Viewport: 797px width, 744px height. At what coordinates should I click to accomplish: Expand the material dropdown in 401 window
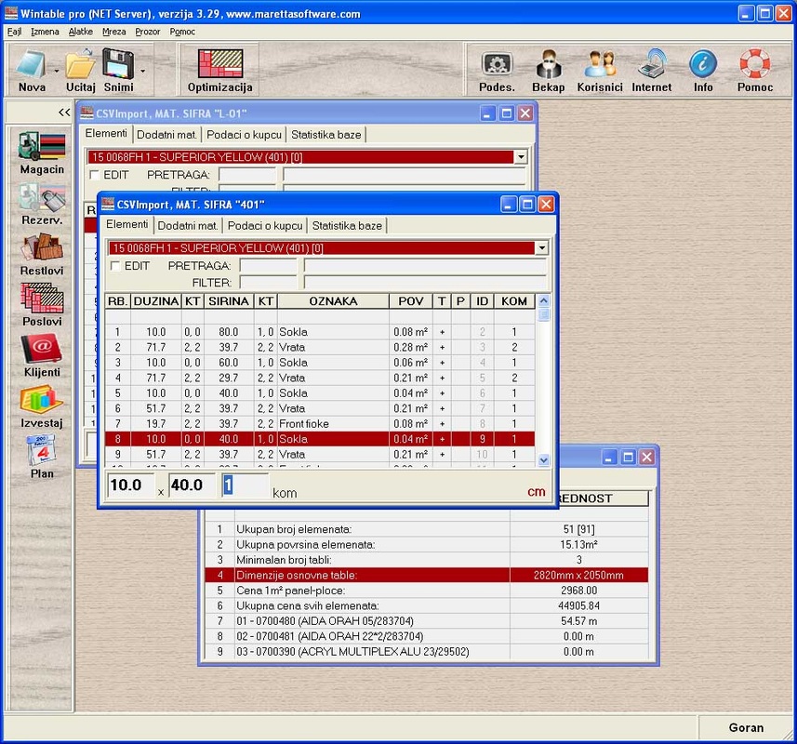[x=541, y=248]
